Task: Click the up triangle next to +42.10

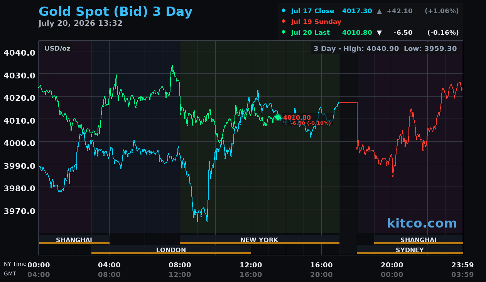Action: point(379,11)
